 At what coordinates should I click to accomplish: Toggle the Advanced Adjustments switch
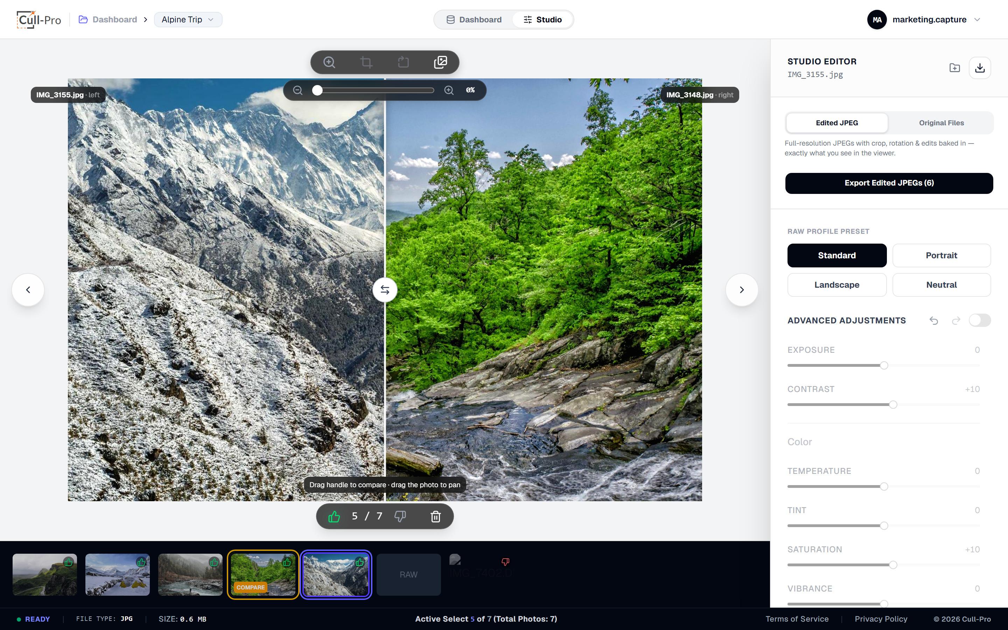pyautogui.click(x=980, y=320)
